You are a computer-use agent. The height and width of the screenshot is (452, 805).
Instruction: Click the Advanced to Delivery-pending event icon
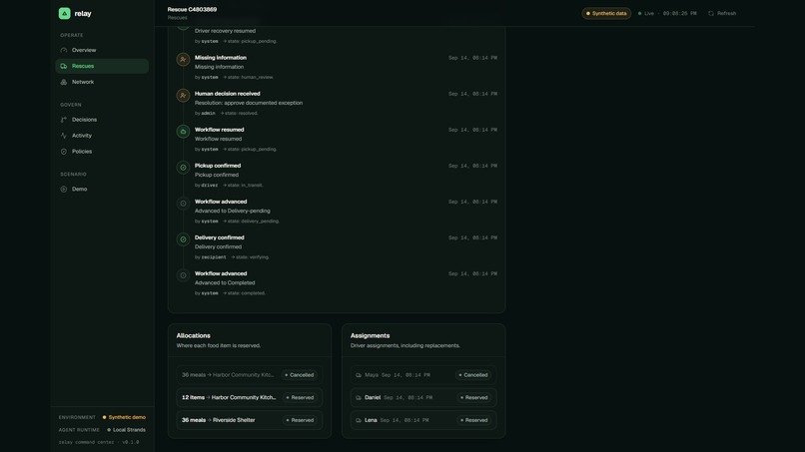(183, 204)
